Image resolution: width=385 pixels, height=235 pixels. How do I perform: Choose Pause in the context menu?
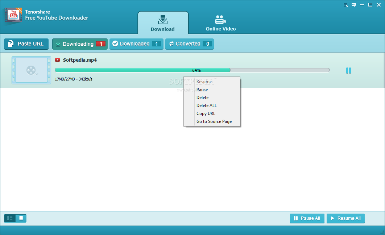(212, 90)
